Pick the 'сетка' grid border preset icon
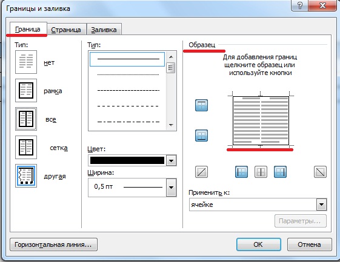The height and width of the screenshot is (262, 340). [x=26, y=147]
